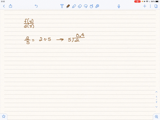Jump to page 2 indicator
The image size is (160, 120).
pyautogui.click(x=156, y=102)
